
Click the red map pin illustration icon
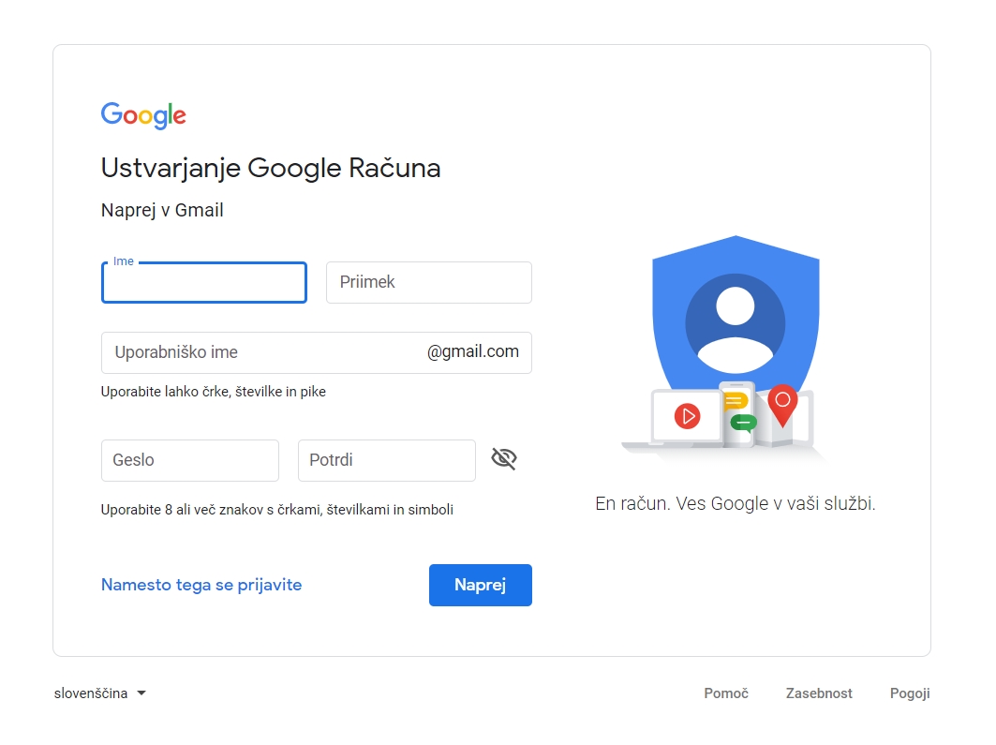[x=782, y=402]
